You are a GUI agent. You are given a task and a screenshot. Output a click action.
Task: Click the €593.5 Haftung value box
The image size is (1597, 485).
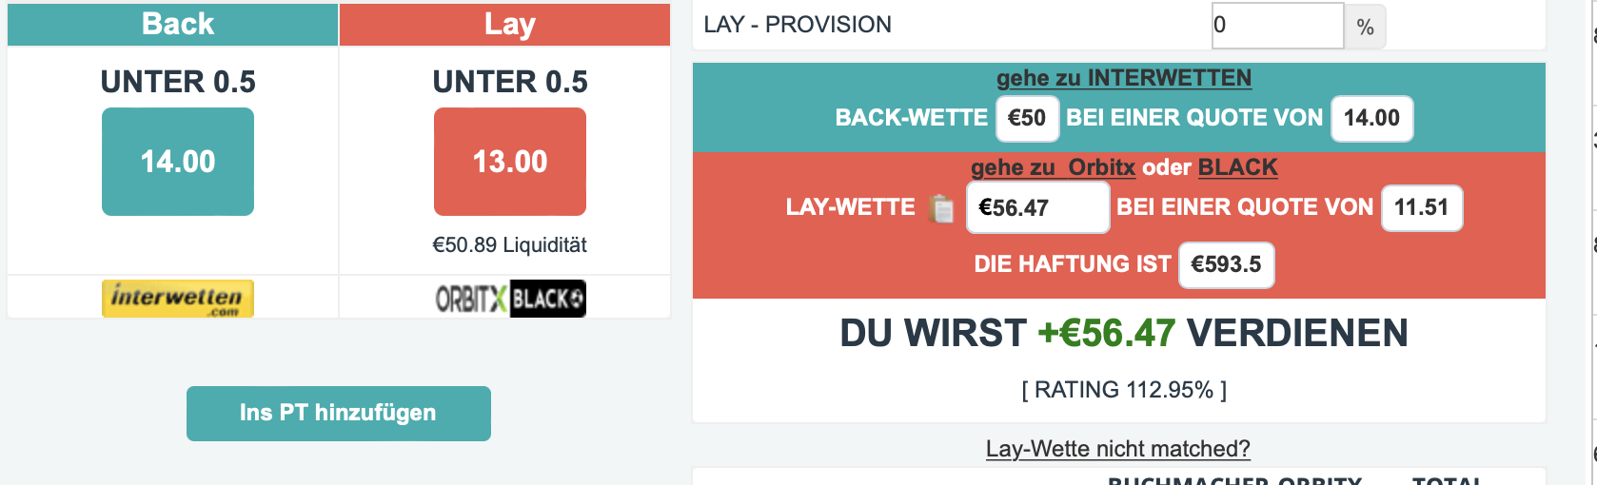click(x=1226, y=264)
